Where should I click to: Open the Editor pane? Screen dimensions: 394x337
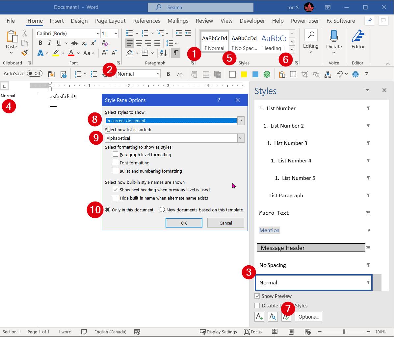[358, 40]
